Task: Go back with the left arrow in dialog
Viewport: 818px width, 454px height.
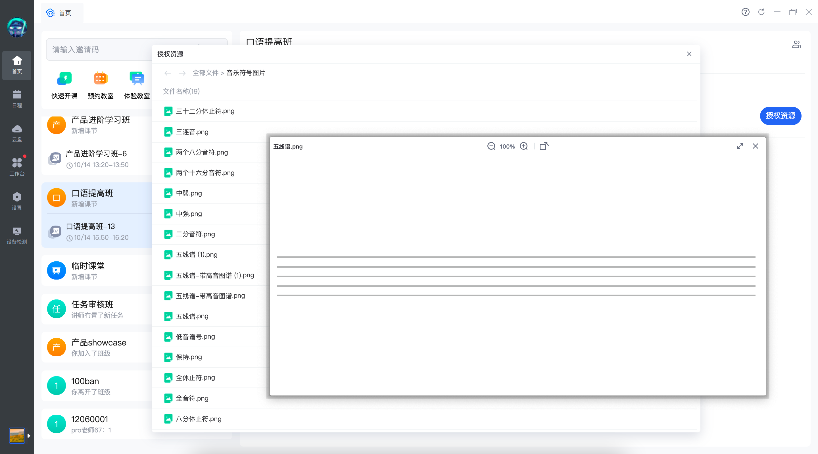Action: [x=168, y=73]
